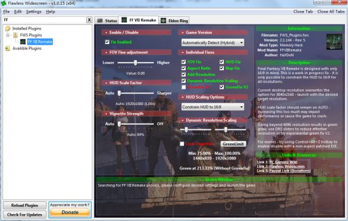Open the Game Version dropdown

[x=213, y=42]
